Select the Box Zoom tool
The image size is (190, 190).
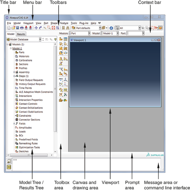click(x=49, y=28)
